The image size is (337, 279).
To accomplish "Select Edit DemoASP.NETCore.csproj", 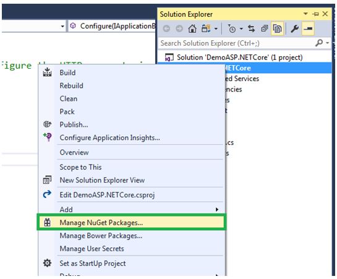I will click(107, 195).
